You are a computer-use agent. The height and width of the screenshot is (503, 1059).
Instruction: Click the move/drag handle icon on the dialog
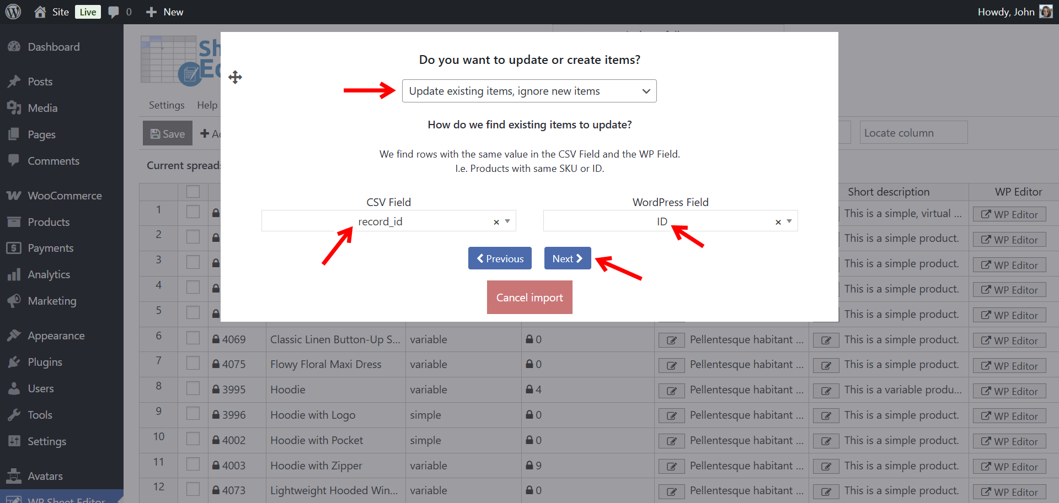(x=235, y=77)
